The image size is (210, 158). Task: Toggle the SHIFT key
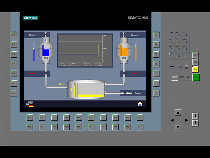click(174, 77)
